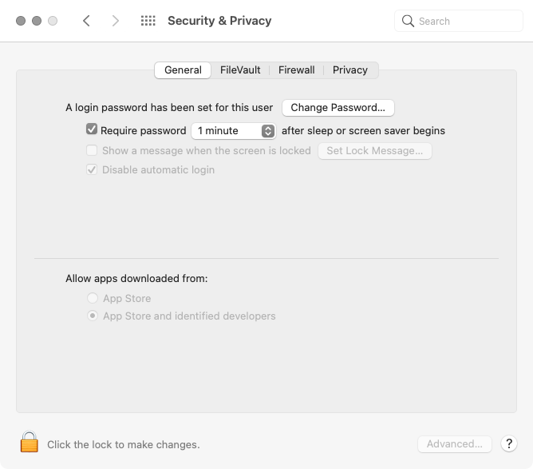
Task: Click the Set Lock Message button
Action: pyautogui.click(x=374, y=150)
